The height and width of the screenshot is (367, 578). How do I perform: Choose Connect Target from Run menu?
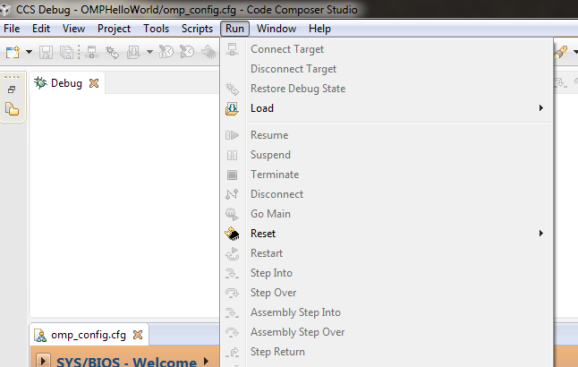(387, 49)
